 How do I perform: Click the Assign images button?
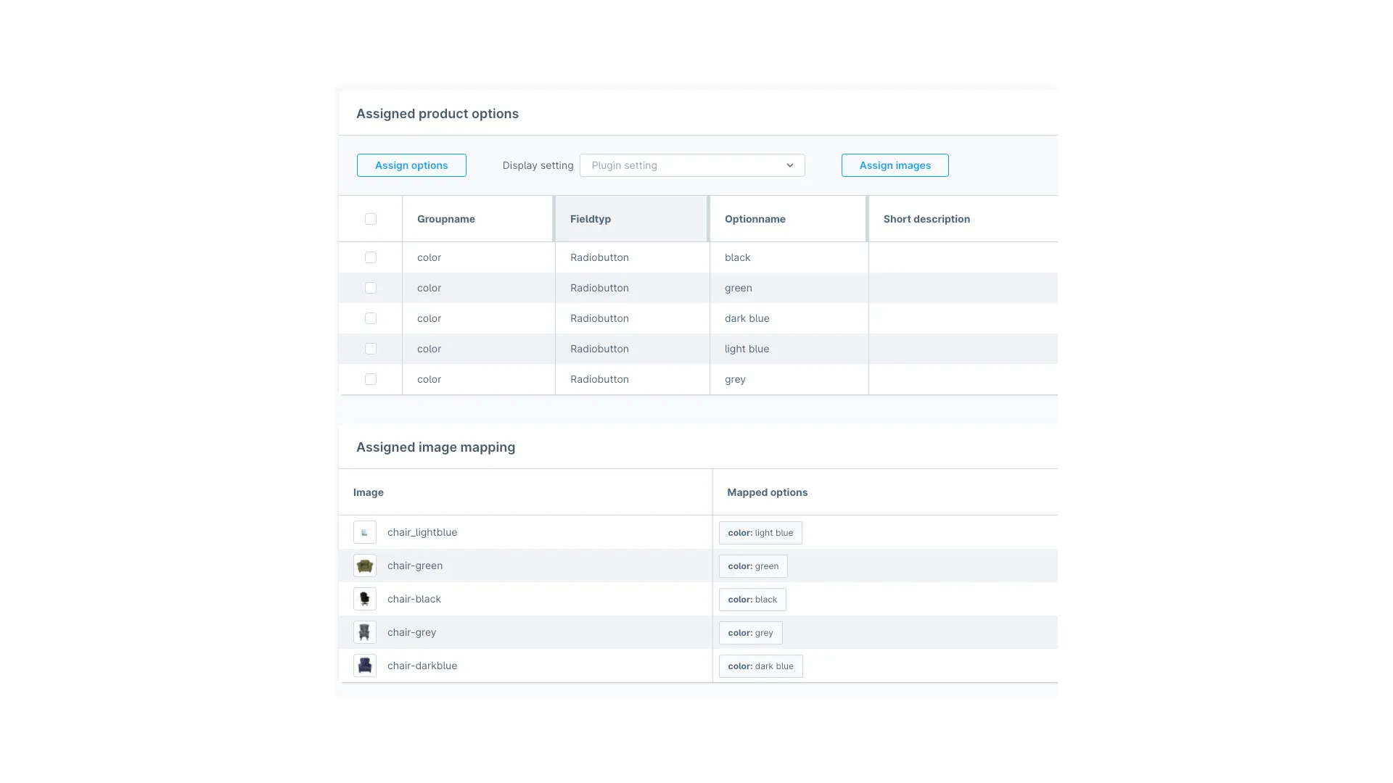tap(895, 165)
